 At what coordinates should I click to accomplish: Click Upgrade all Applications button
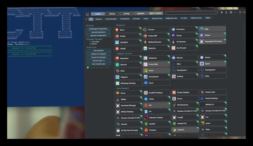(98, 36)
